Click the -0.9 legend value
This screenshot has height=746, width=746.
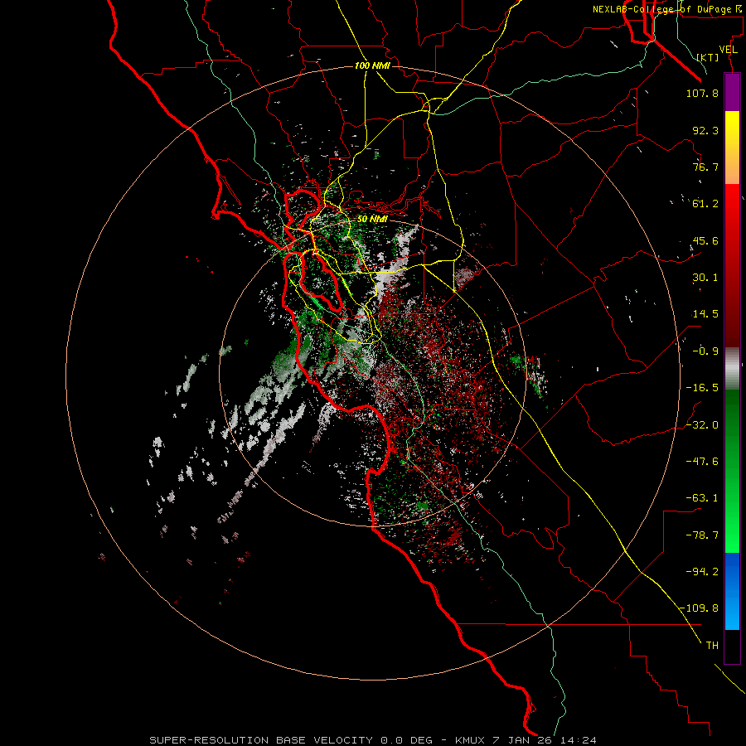[705, 351]
